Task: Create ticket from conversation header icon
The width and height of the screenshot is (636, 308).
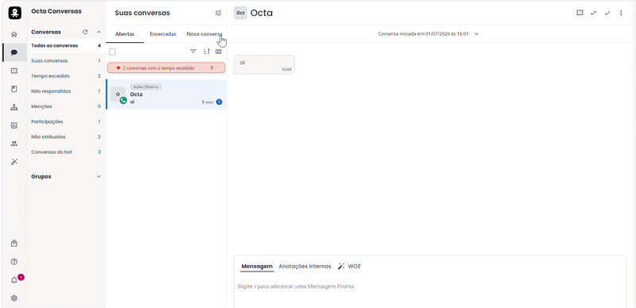Action: (580, 13)
